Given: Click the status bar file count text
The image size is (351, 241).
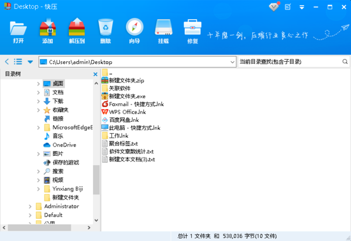Looking at the screenshot, I should (x=227, y=236).
